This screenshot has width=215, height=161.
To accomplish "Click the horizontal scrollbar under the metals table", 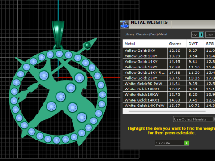I will point(167,111).
